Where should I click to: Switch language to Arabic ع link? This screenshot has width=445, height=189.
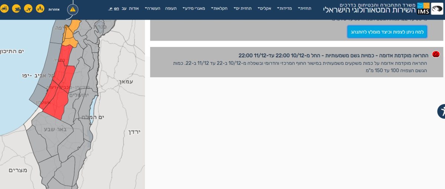pyautogui.click(x=110, y=8)
